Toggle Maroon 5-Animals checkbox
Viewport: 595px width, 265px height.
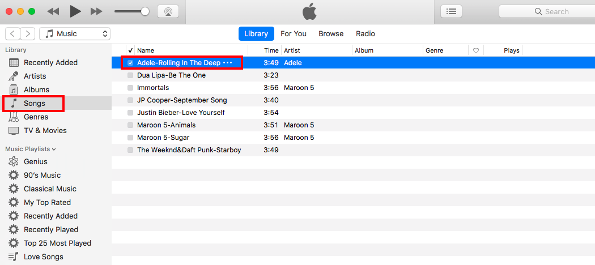point(130,125)
